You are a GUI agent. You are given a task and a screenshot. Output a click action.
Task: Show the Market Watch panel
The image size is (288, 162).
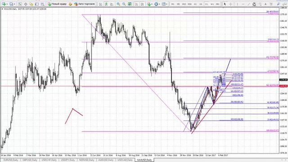coord(20,4)
